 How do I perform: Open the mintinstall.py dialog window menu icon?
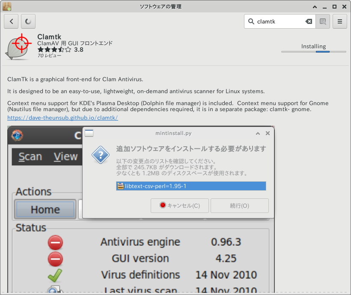click(89, 133)
